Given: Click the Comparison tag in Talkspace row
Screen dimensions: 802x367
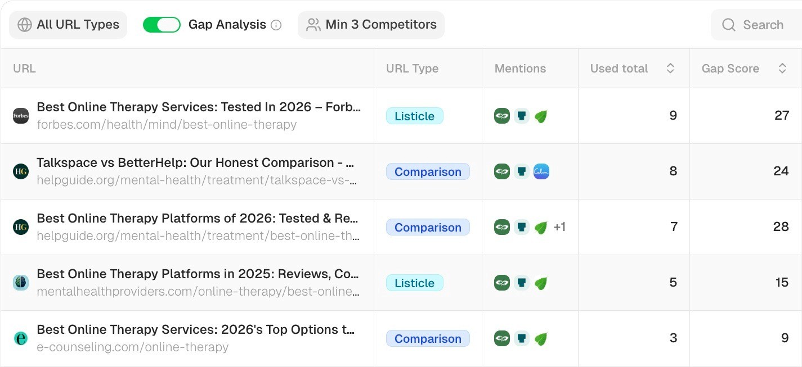Looking at the screenshot, I should coord(428,171).
